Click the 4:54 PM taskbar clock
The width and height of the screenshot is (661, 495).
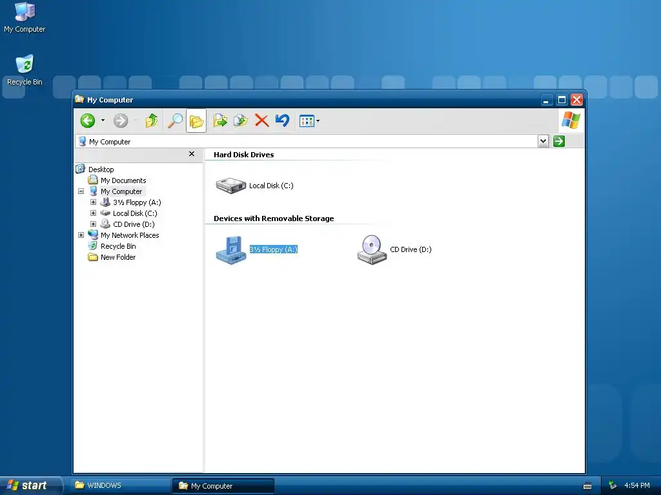[x=637, y=486]
